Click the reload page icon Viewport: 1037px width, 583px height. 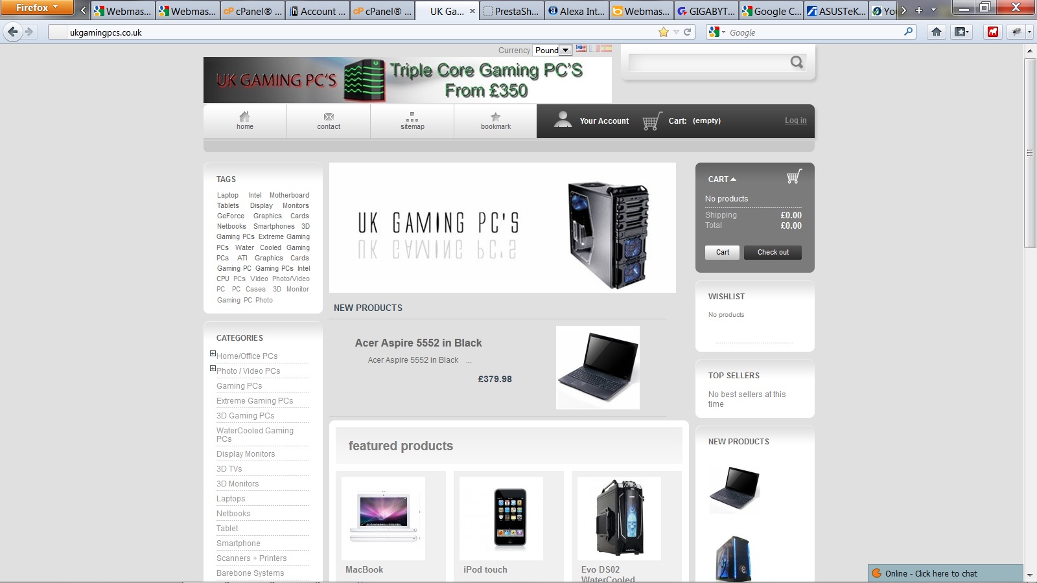click(688, 32)
